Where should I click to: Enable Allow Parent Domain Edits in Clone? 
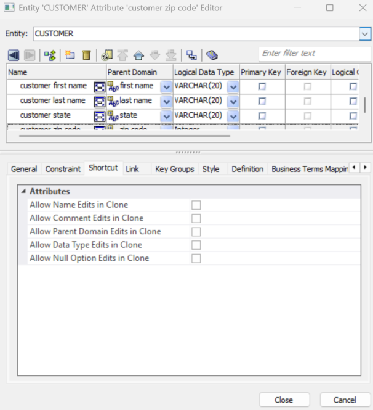(x=196, y=232)
